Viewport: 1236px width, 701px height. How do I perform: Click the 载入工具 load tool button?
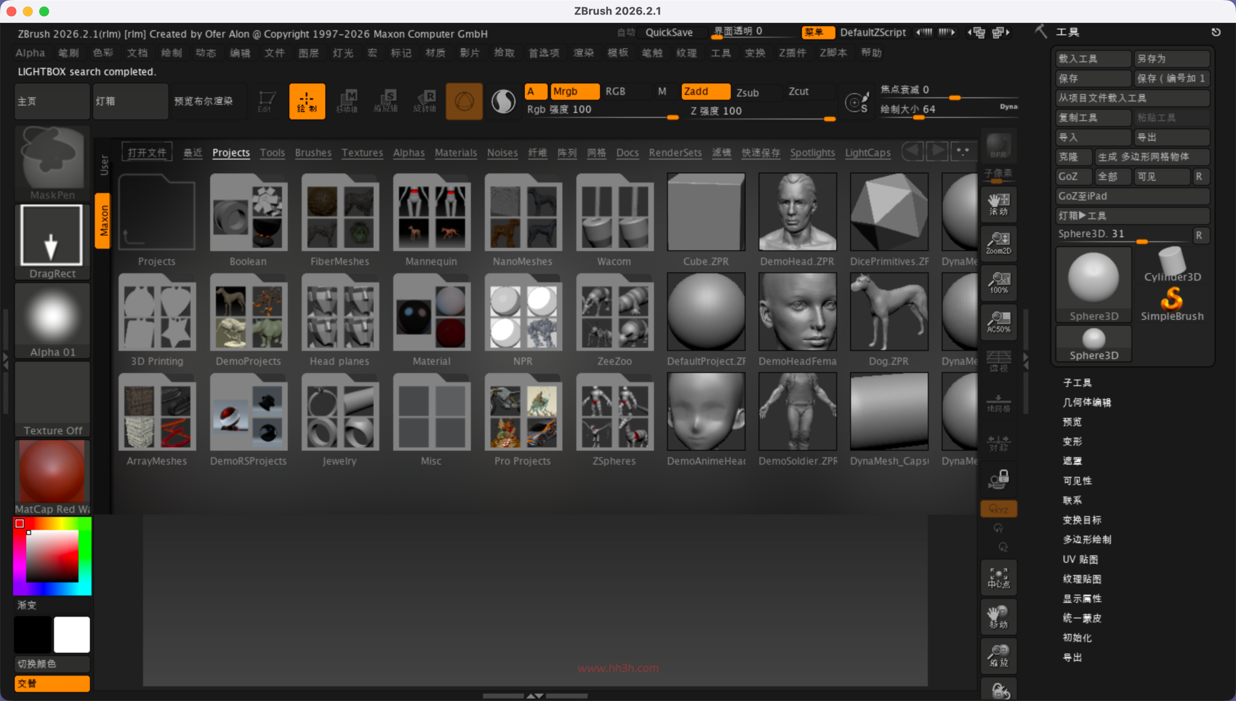pyautogui.click(x=1093, y=59)
